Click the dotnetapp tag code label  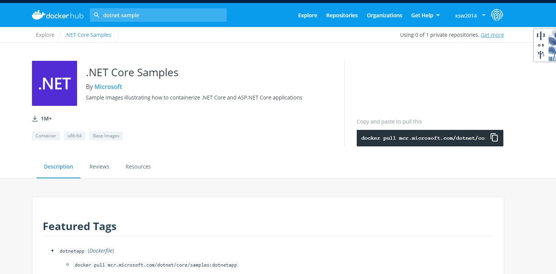point(72,251)
